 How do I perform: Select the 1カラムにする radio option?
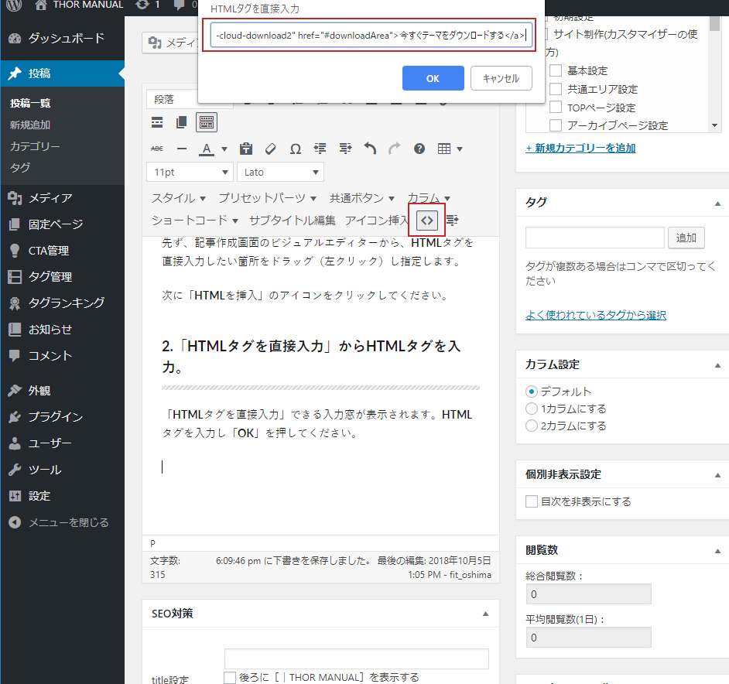pos(532,409)
